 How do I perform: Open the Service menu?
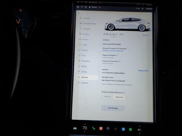pyautogui.click(x=83, y=72)
